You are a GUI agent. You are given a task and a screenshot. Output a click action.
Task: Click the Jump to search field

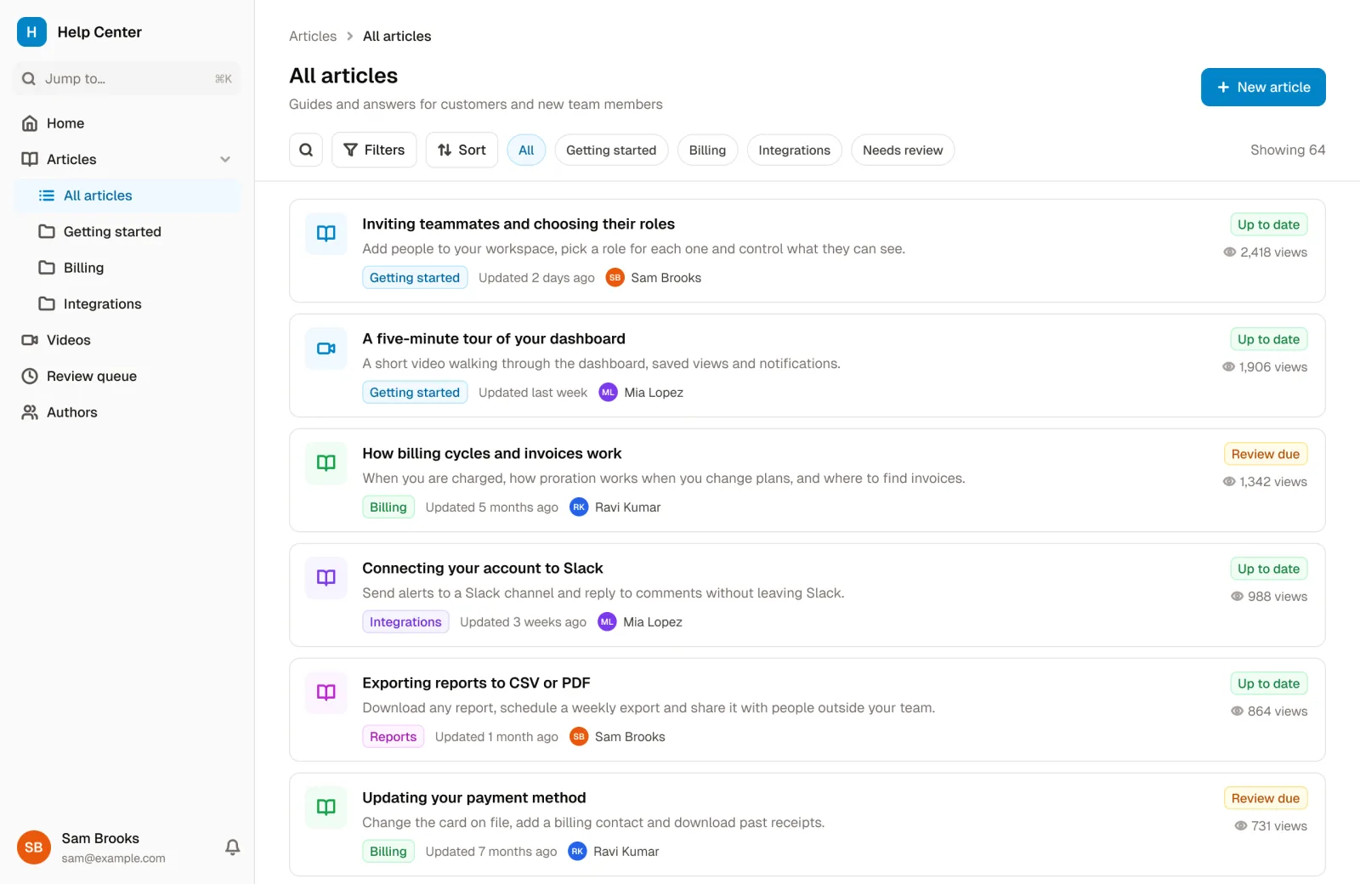(127, 78)
